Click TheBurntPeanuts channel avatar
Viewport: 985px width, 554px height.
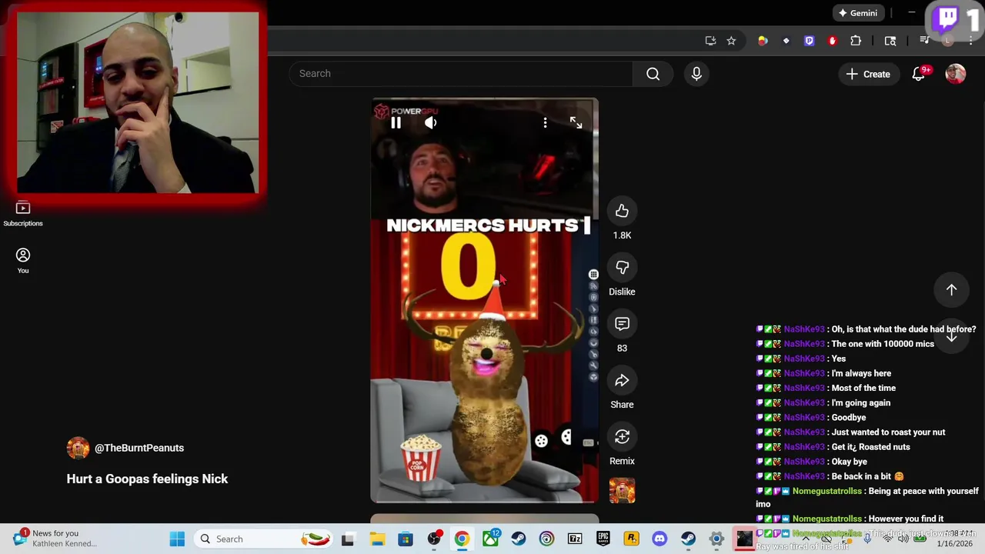[78, 448]
